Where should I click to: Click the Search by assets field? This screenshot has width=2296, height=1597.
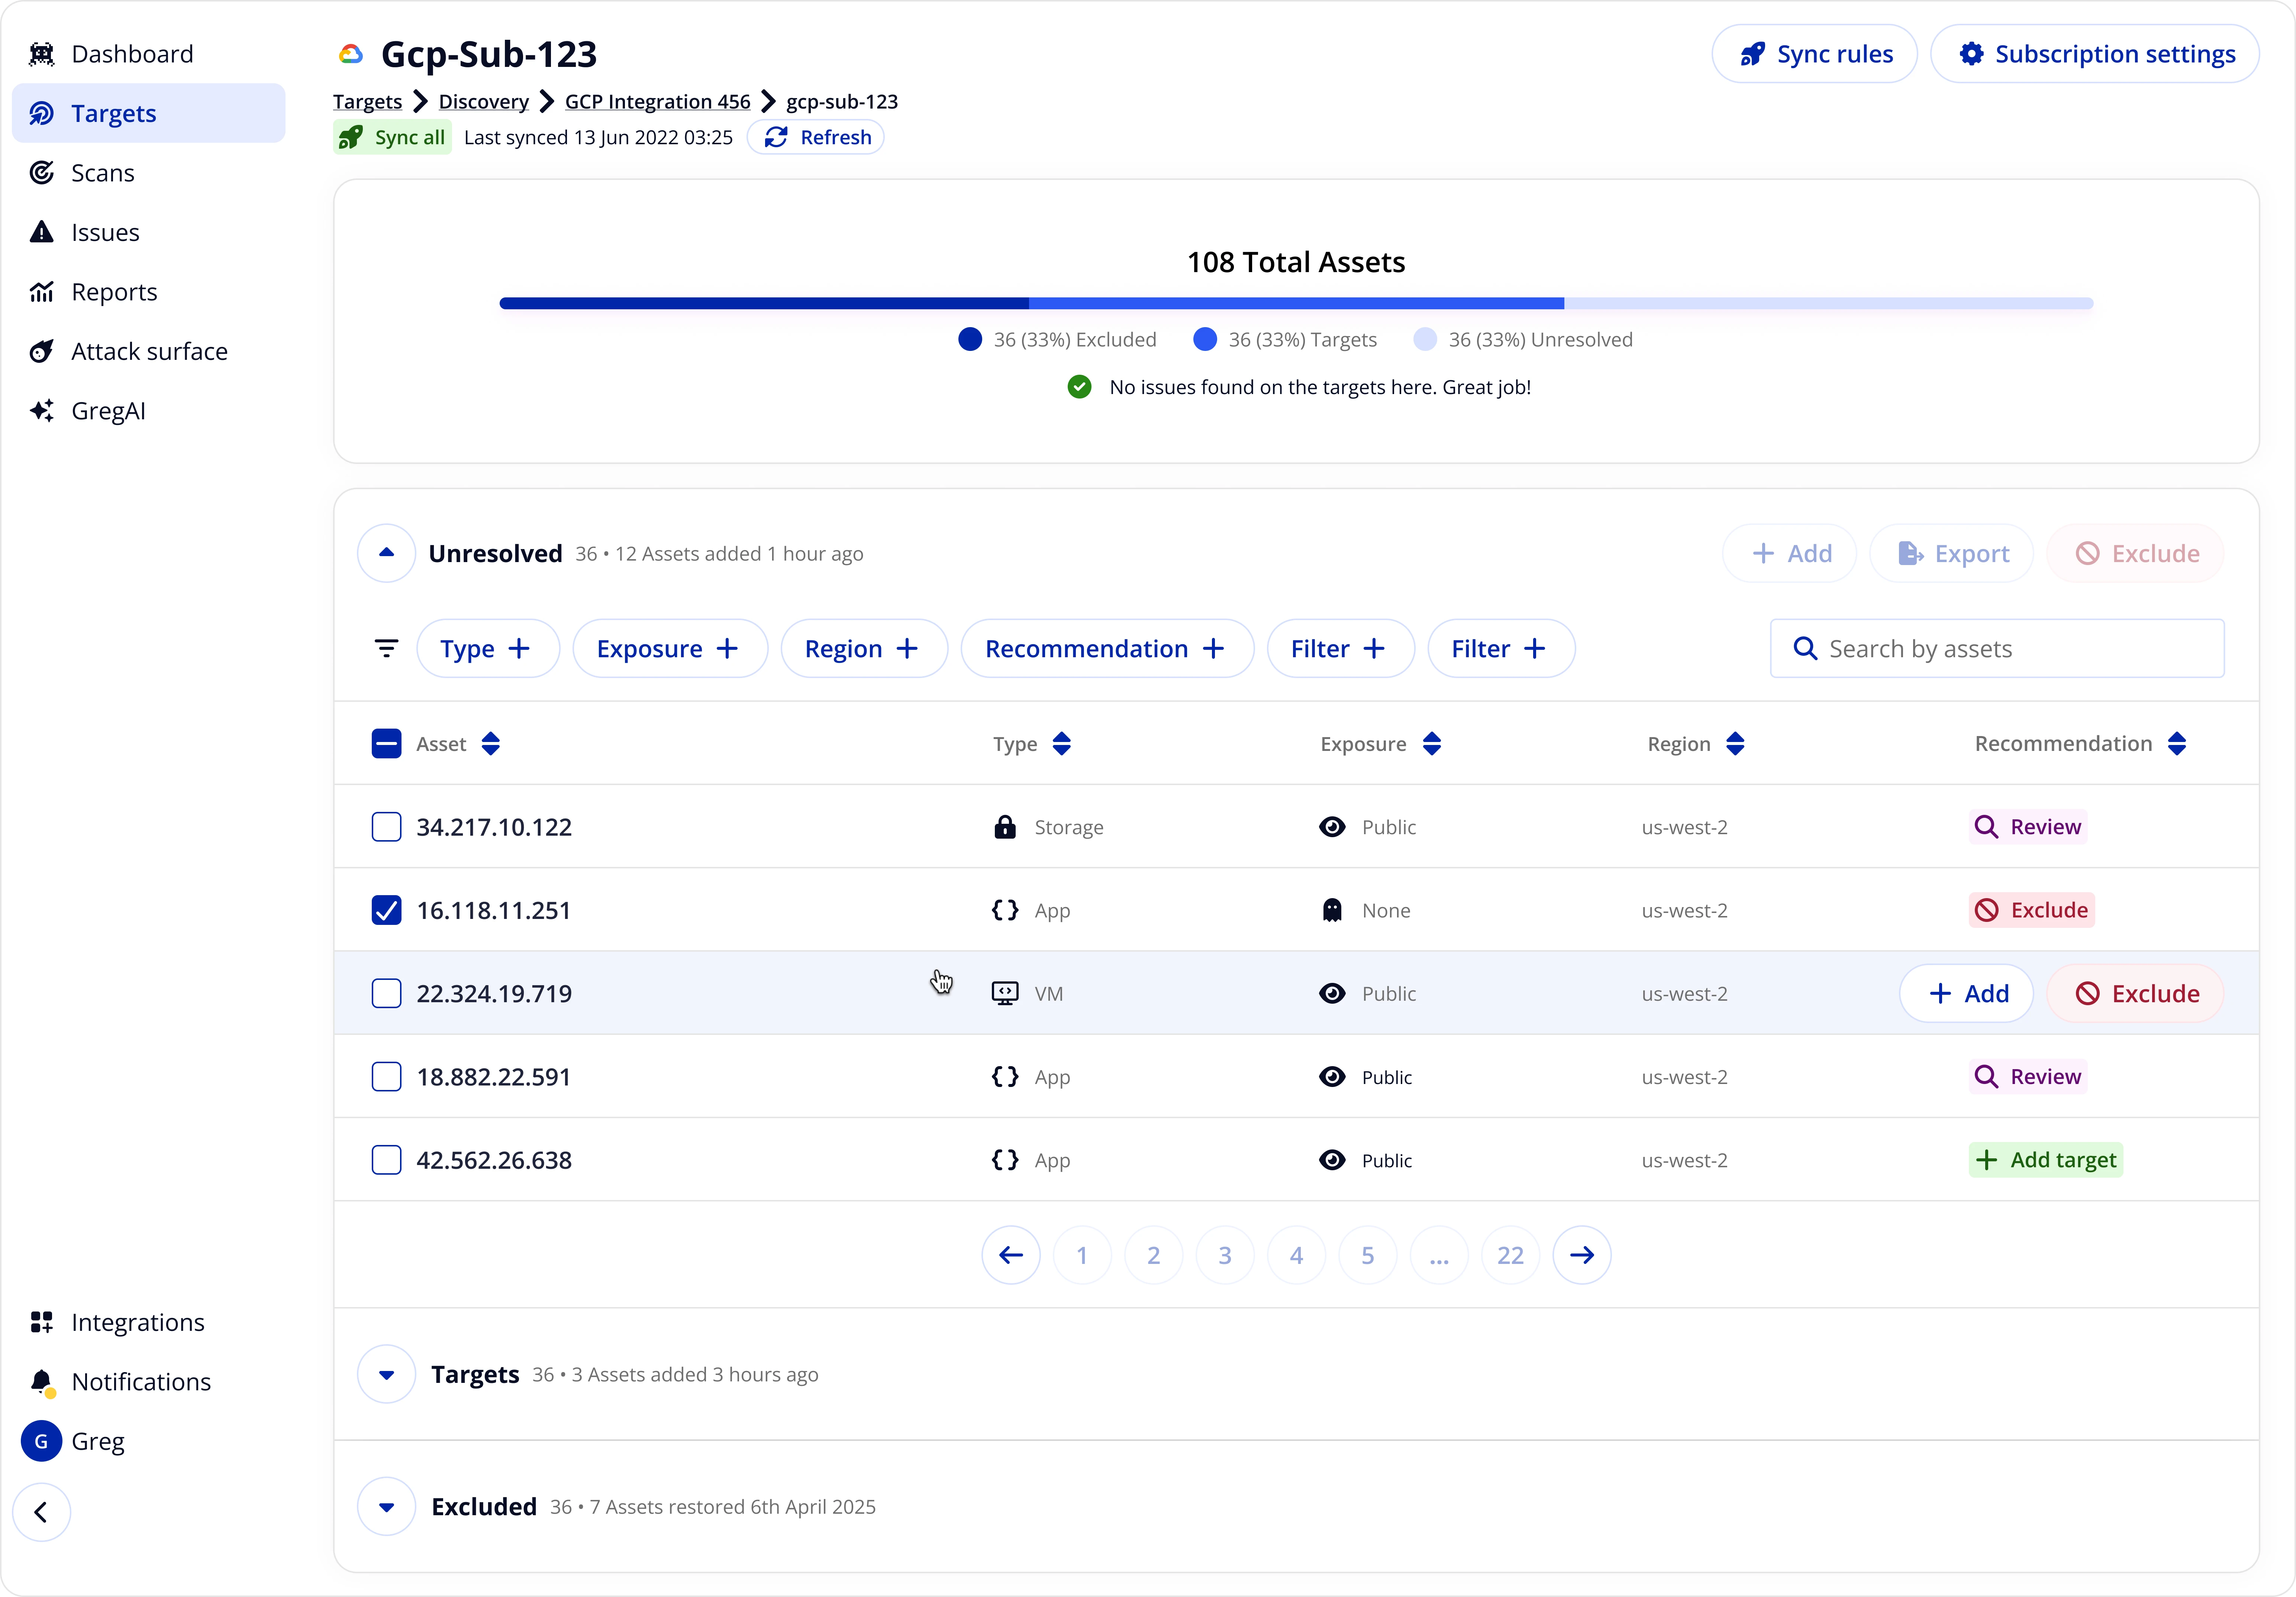(x=1995, y=648)
